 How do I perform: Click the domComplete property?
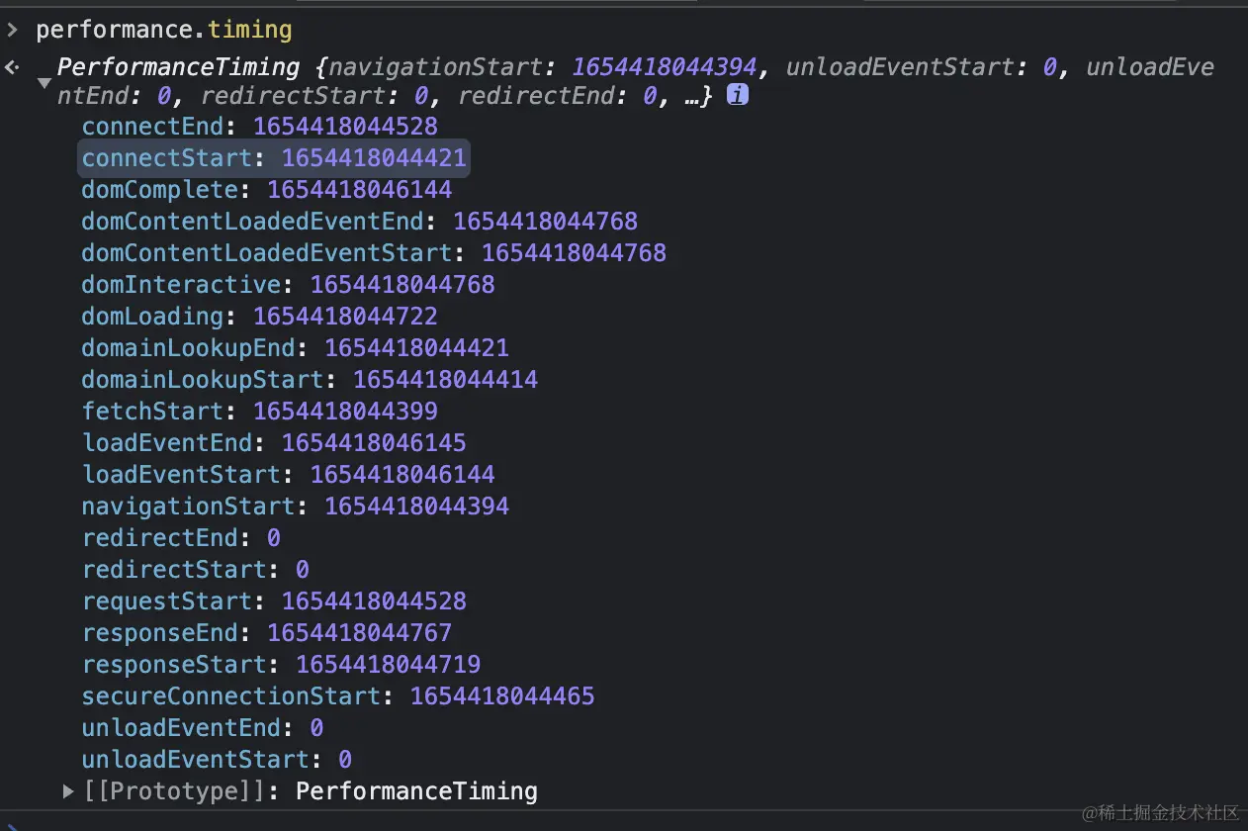pos(267,190)
